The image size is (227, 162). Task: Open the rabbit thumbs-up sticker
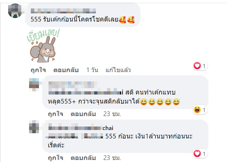point(43,46)
